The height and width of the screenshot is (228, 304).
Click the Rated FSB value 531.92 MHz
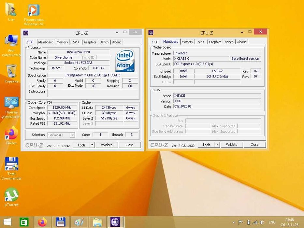pos(62,123)
